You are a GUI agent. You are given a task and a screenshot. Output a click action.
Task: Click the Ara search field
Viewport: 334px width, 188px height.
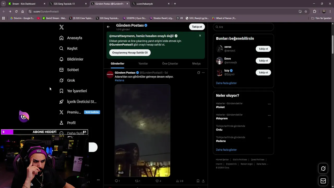243,27
